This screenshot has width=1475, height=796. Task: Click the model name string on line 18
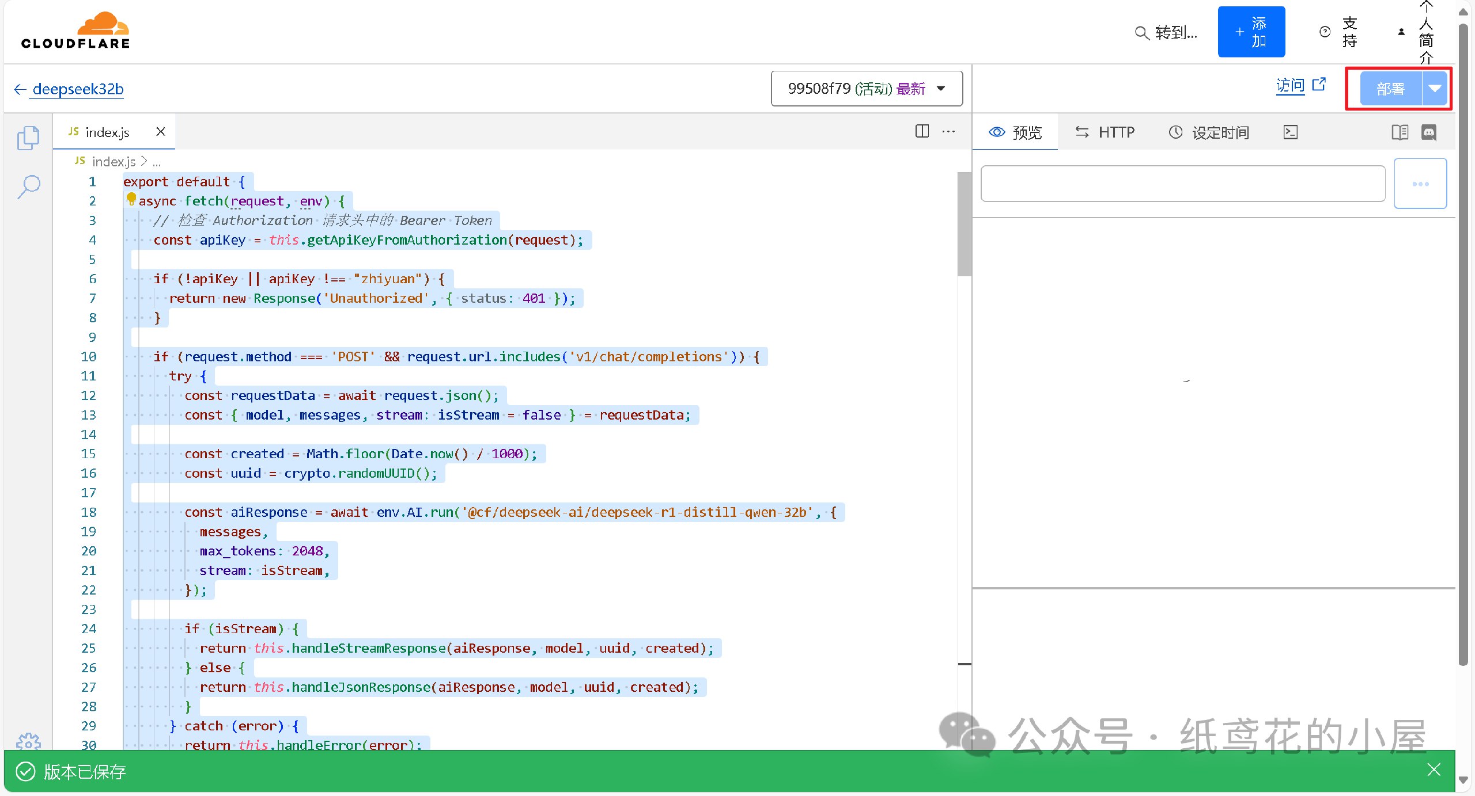tap(637, 512)
